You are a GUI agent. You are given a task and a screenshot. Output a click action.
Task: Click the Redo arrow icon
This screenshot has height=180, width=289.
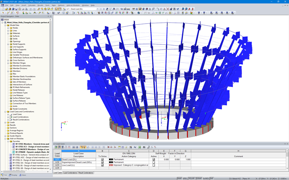(x=34, y=9)
